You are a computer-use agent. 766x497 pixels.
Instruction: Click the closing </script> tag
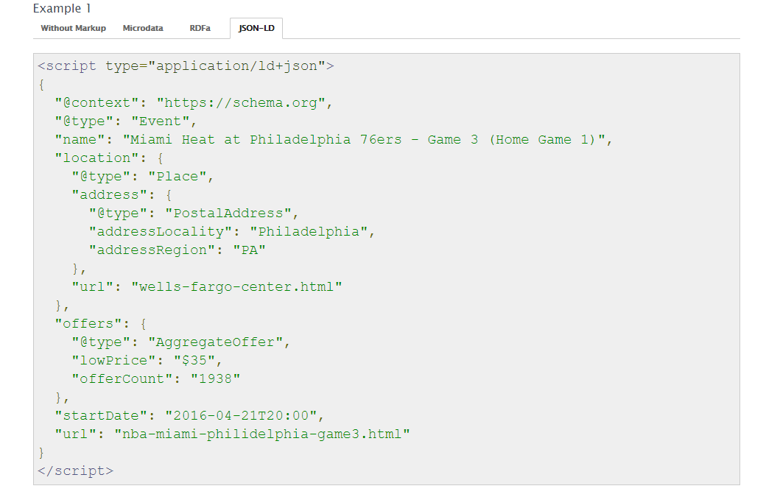75,471
